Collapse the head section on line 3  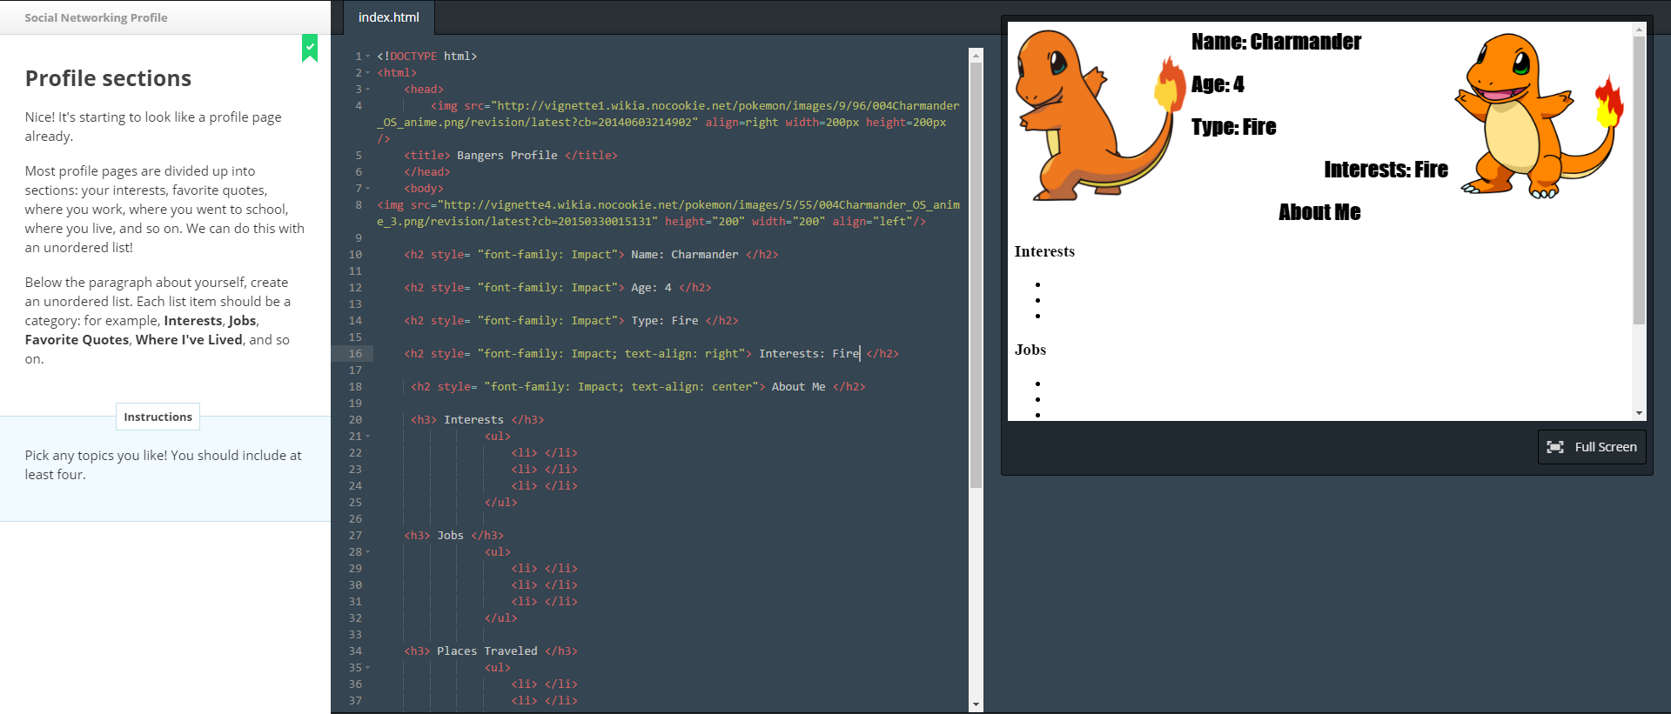[368, 90]
